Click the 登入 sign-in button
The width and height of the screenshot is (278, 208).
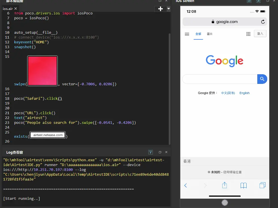(260, 33)
